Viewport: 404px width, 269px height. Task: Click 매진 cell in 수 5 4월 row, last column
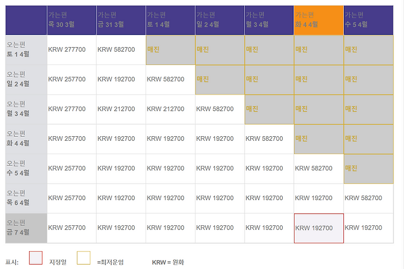[369, 169]
